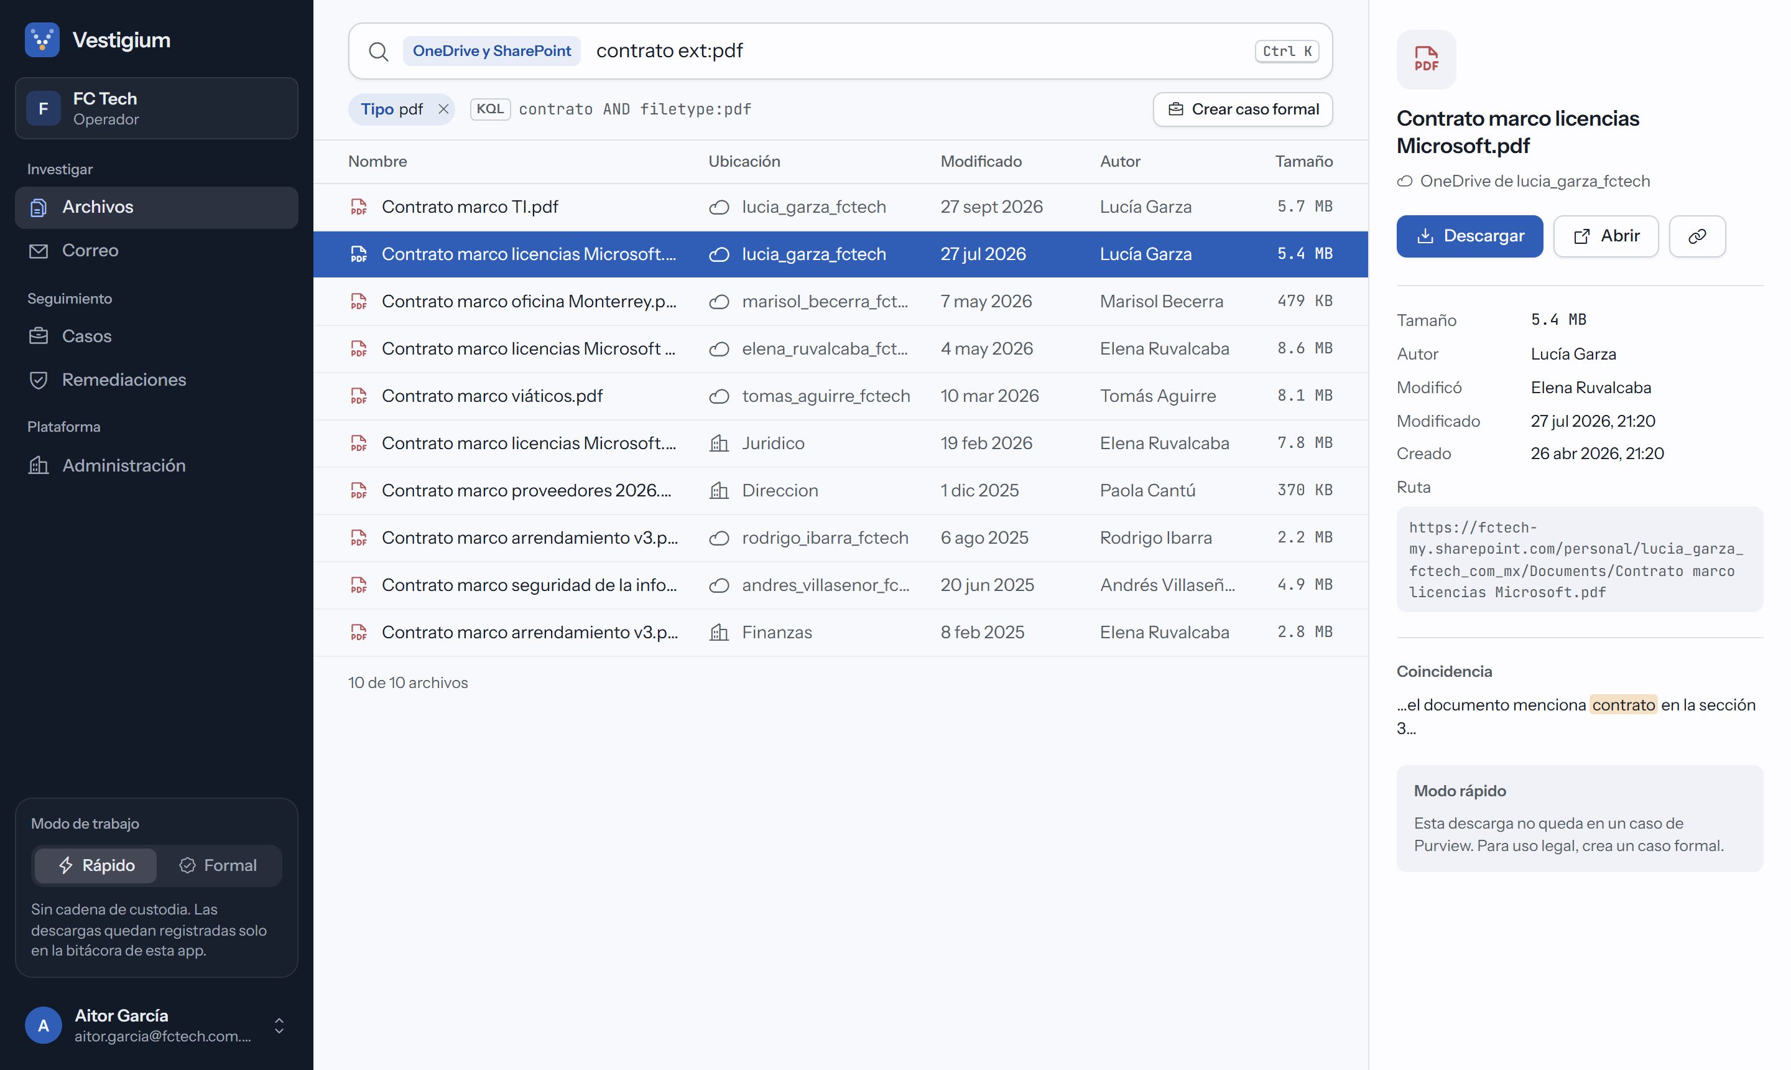Click the Correo envelope icon
The width and height of the screenshot is (1791, 1070).
pyautogui.click(x=38, y=251)
